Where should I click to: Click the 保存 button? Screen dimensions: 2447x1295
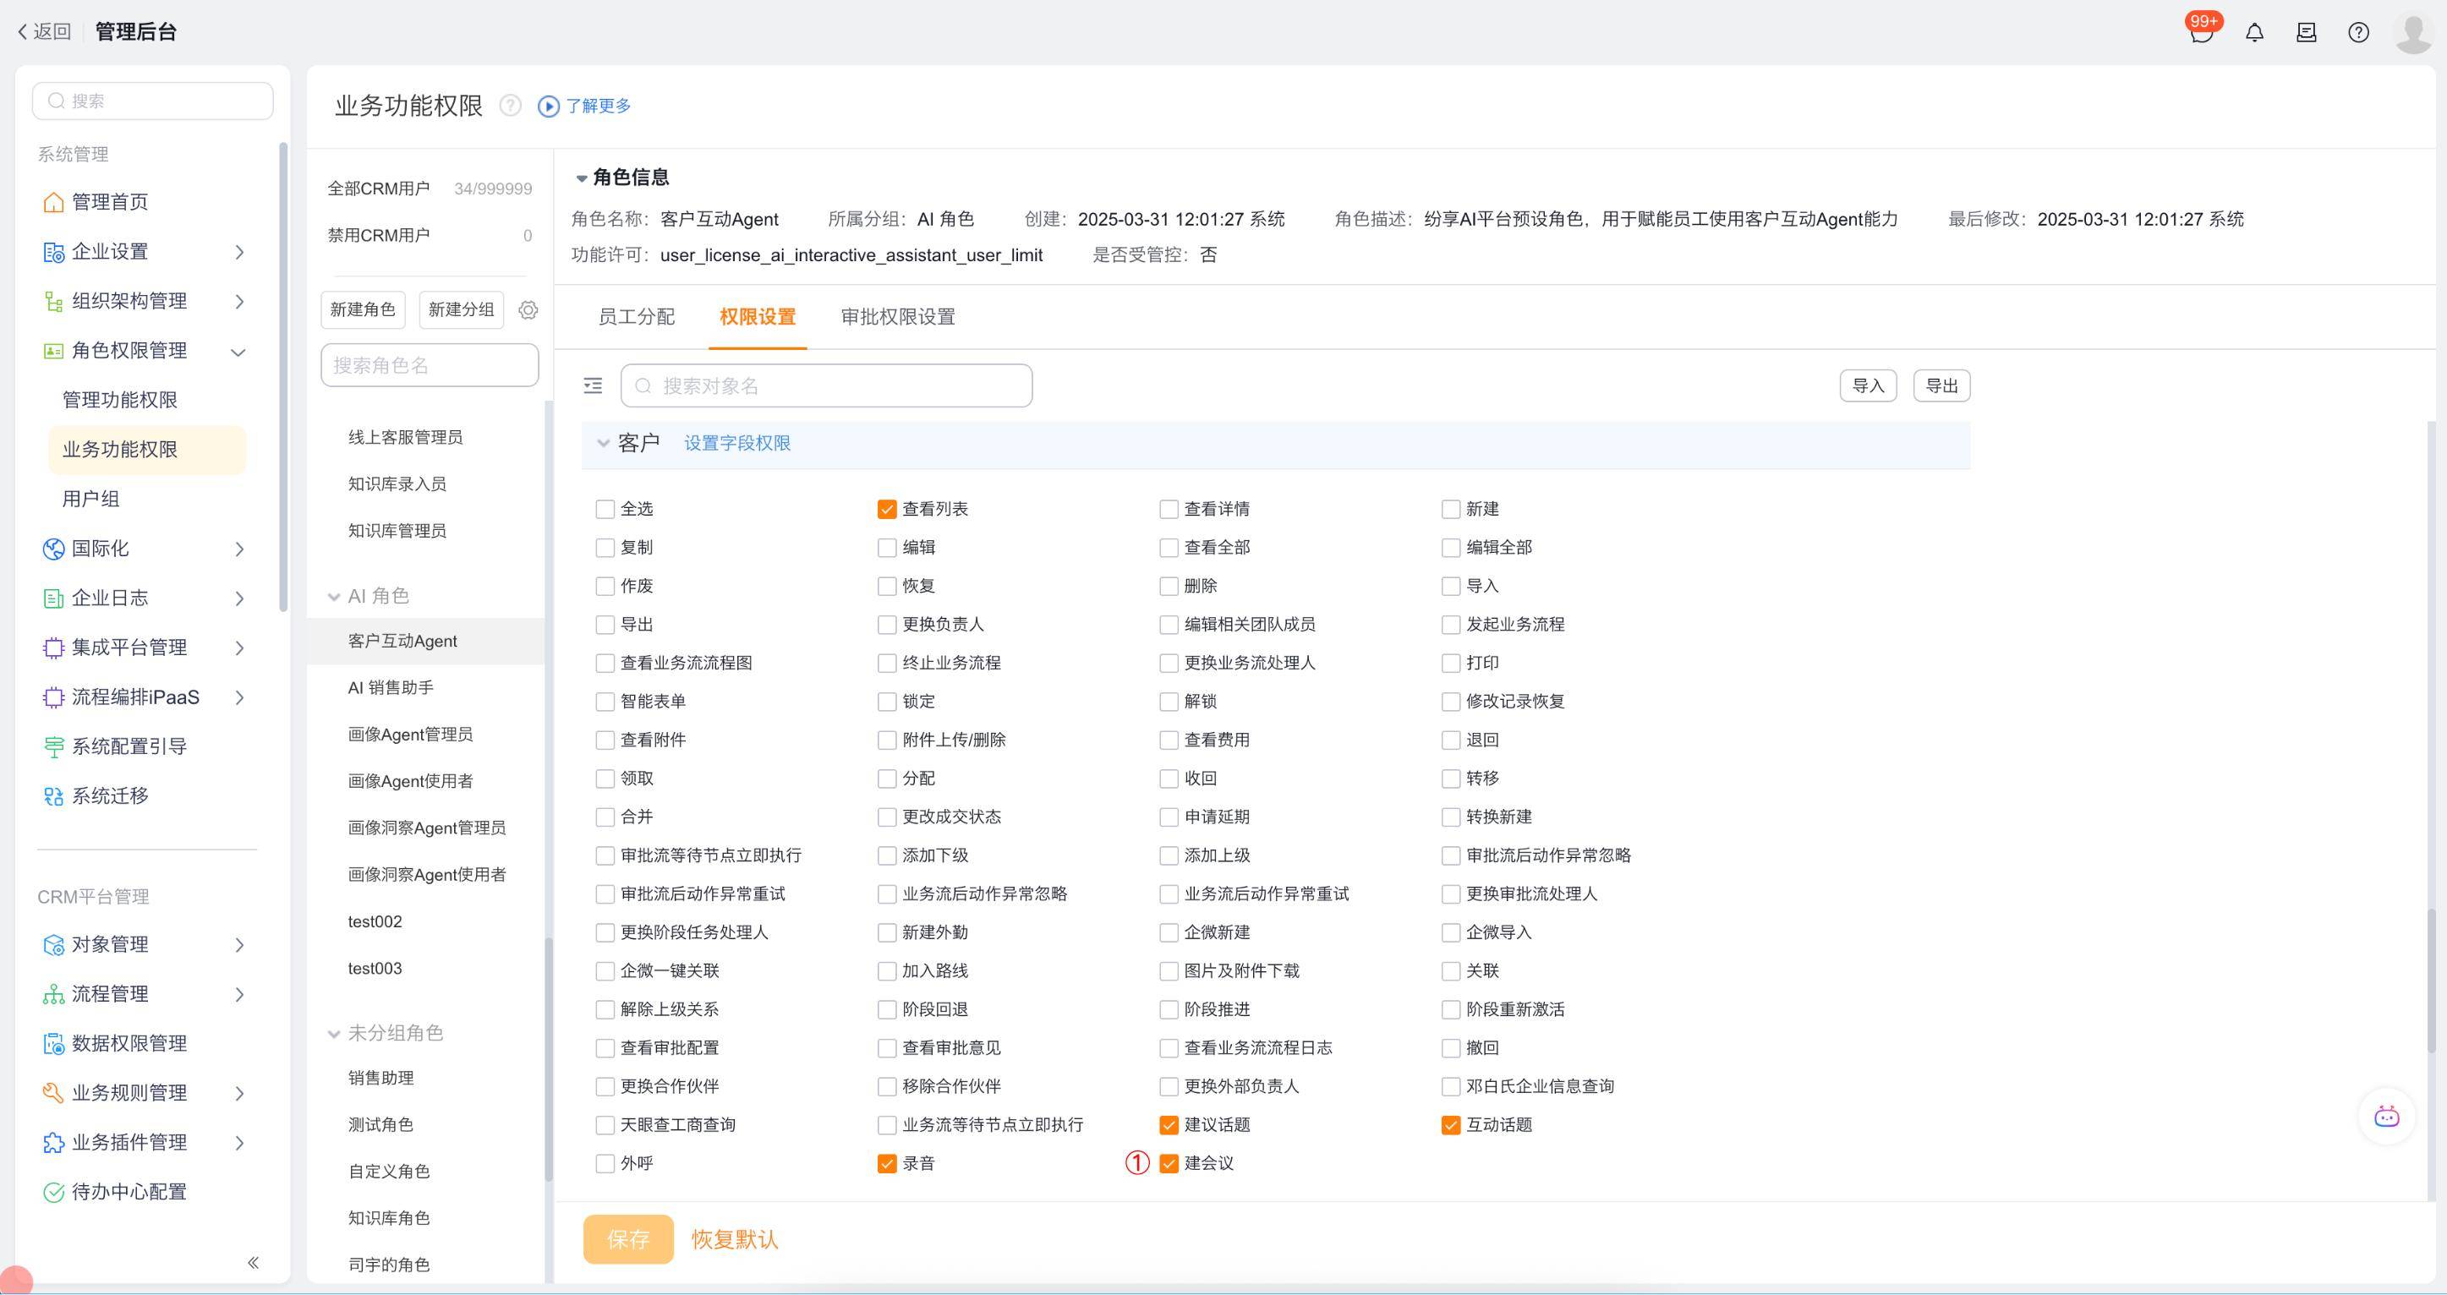tap(628, 1239)
